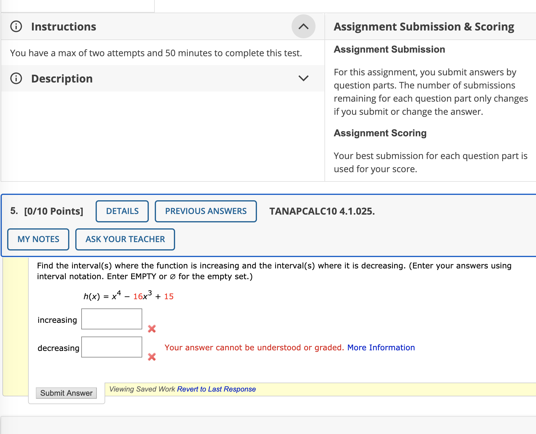Click the red X beside the increasing answer
536x434 pixels.
(x=152, y=329)
